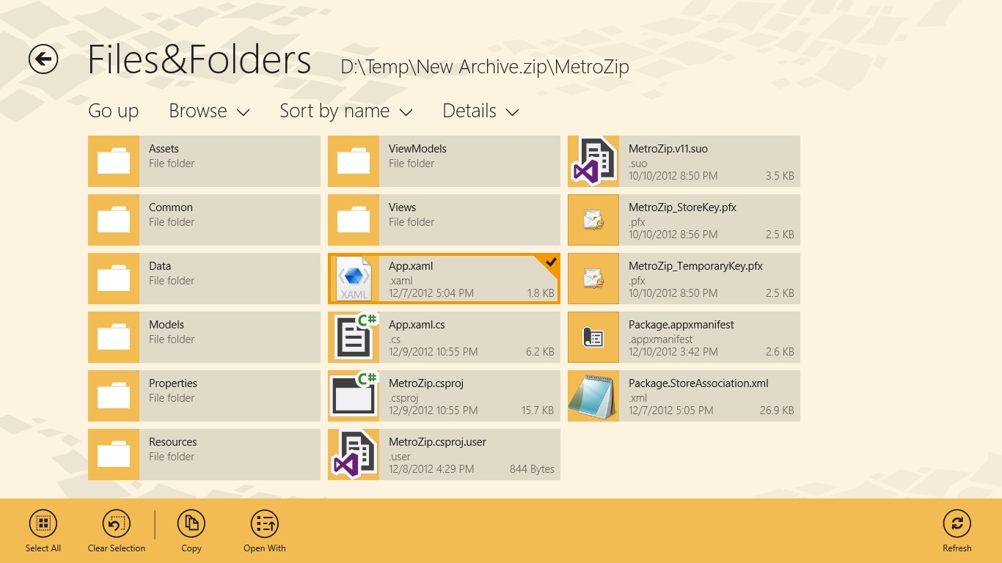Click the MetroZip.csproj file name
This screenshot has width=1002, height=563.
(426, 383)
